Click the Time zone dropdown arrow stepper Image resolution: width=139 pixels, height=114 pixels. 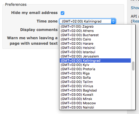[113, 21]
